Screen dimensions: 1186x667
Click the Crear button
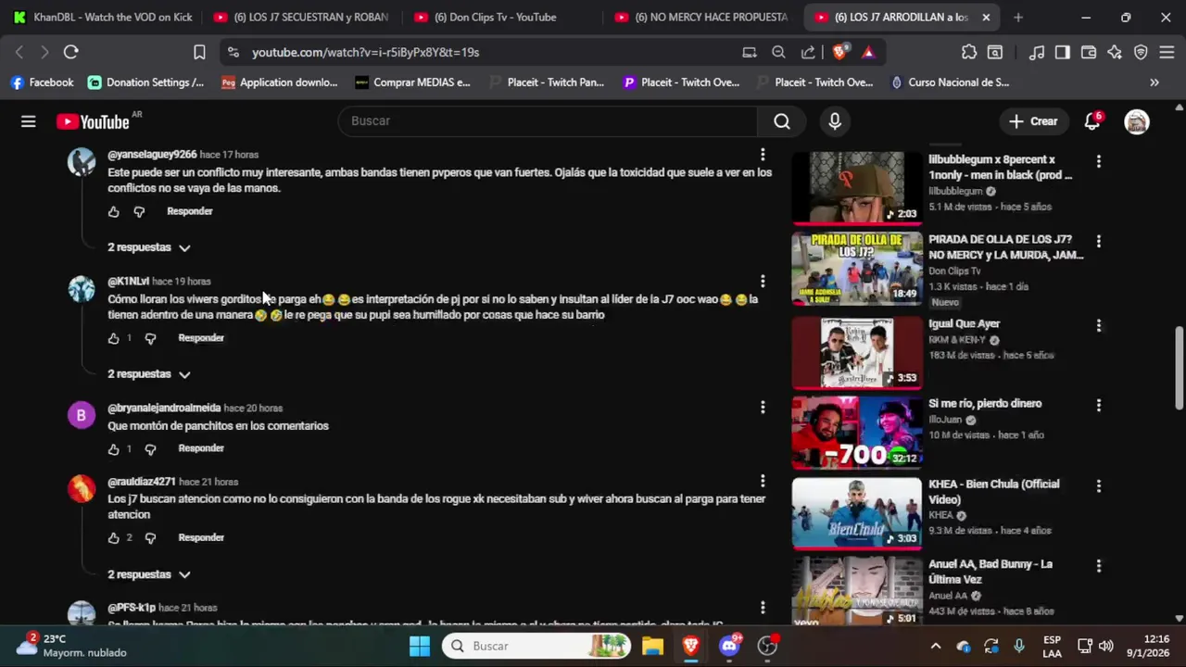[x=1033, y=121]
